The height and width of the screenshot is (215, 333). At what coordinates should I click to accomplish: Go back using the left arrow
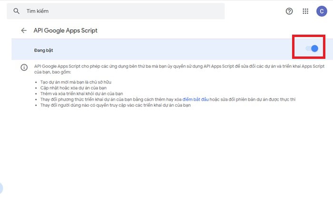pyautogui.click(x=24, y=30)
